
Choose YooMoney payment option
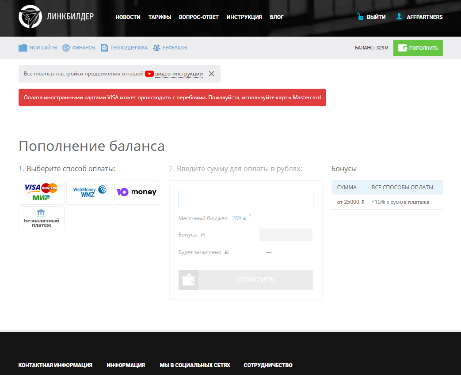coord(137,192)
